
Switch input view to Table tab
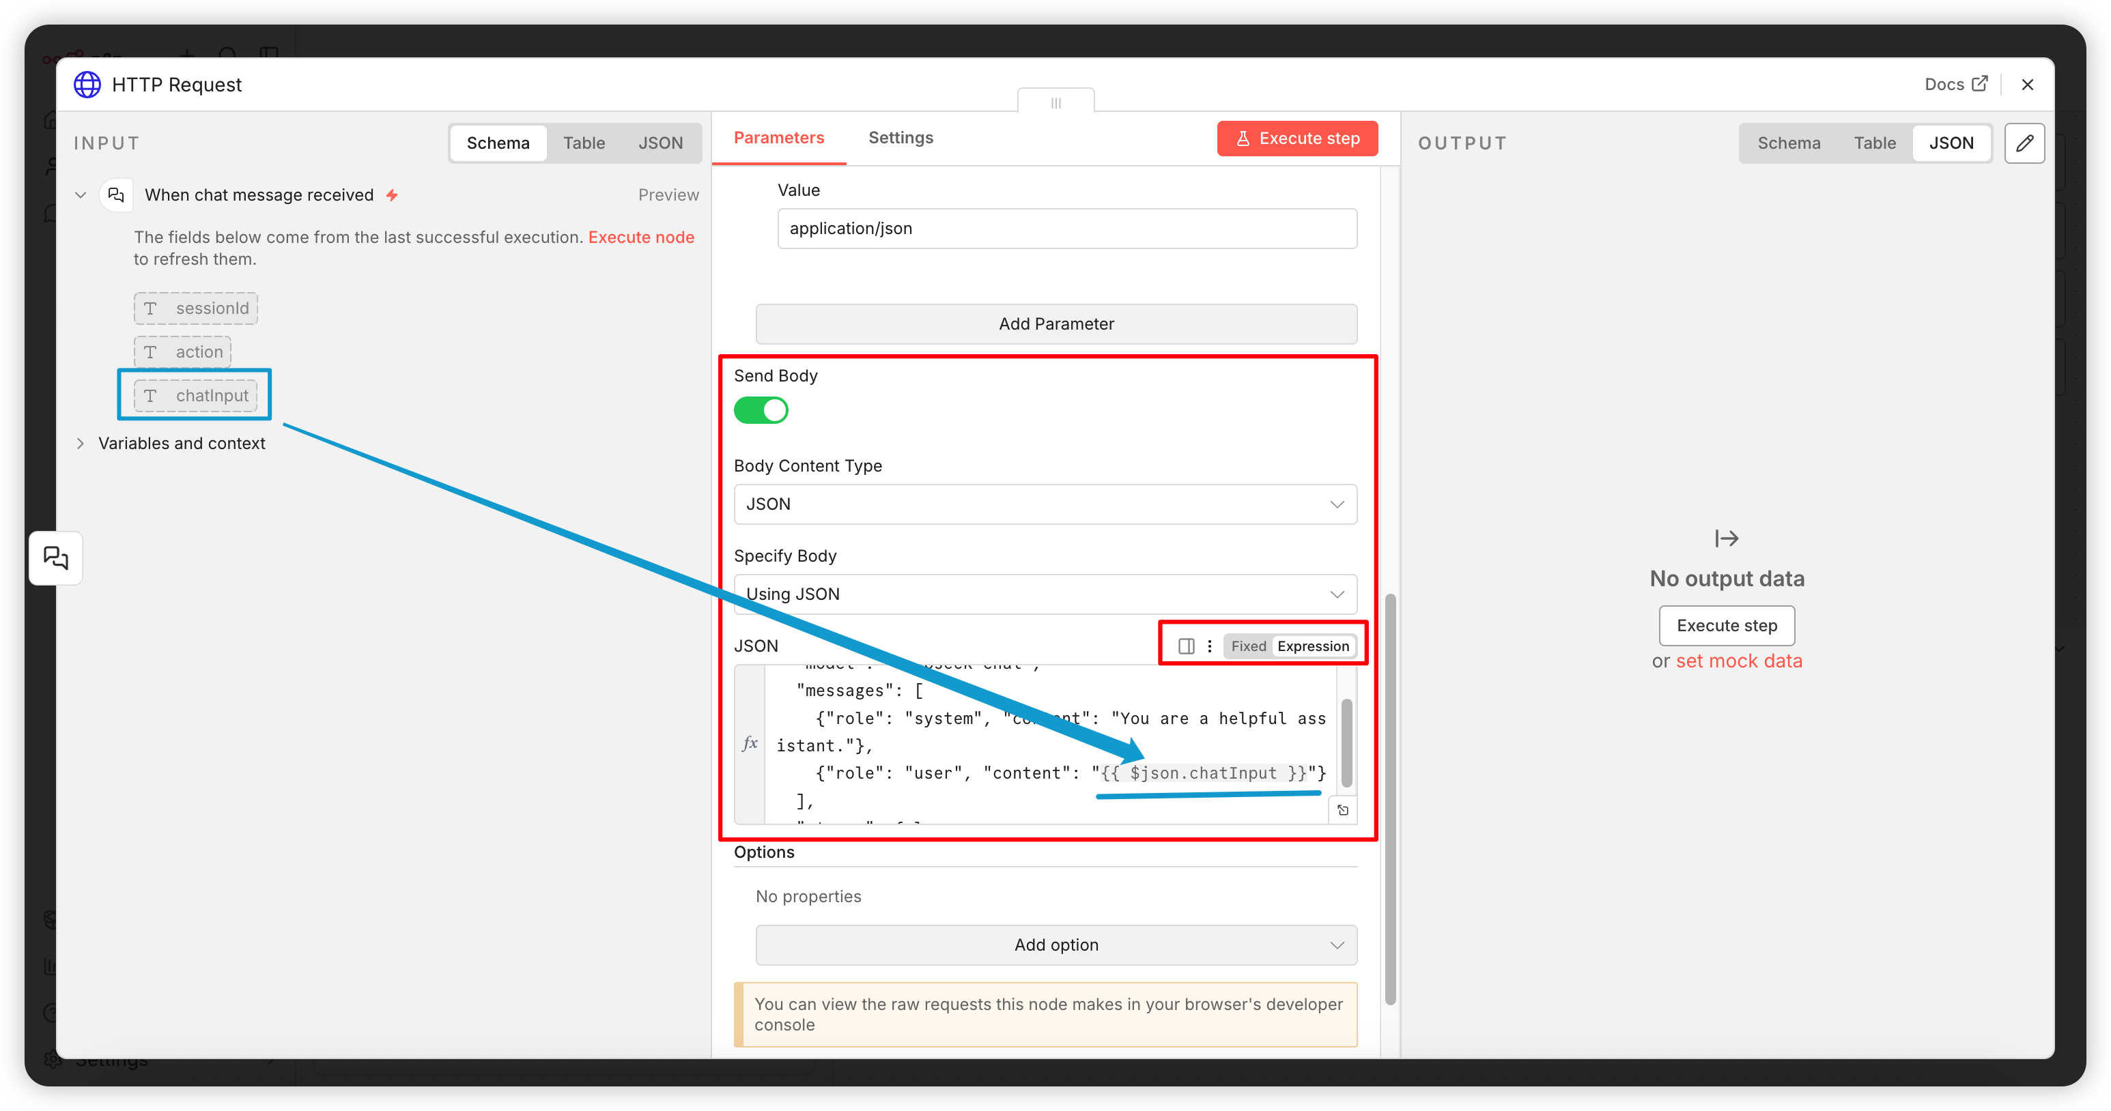click(584, 143)
